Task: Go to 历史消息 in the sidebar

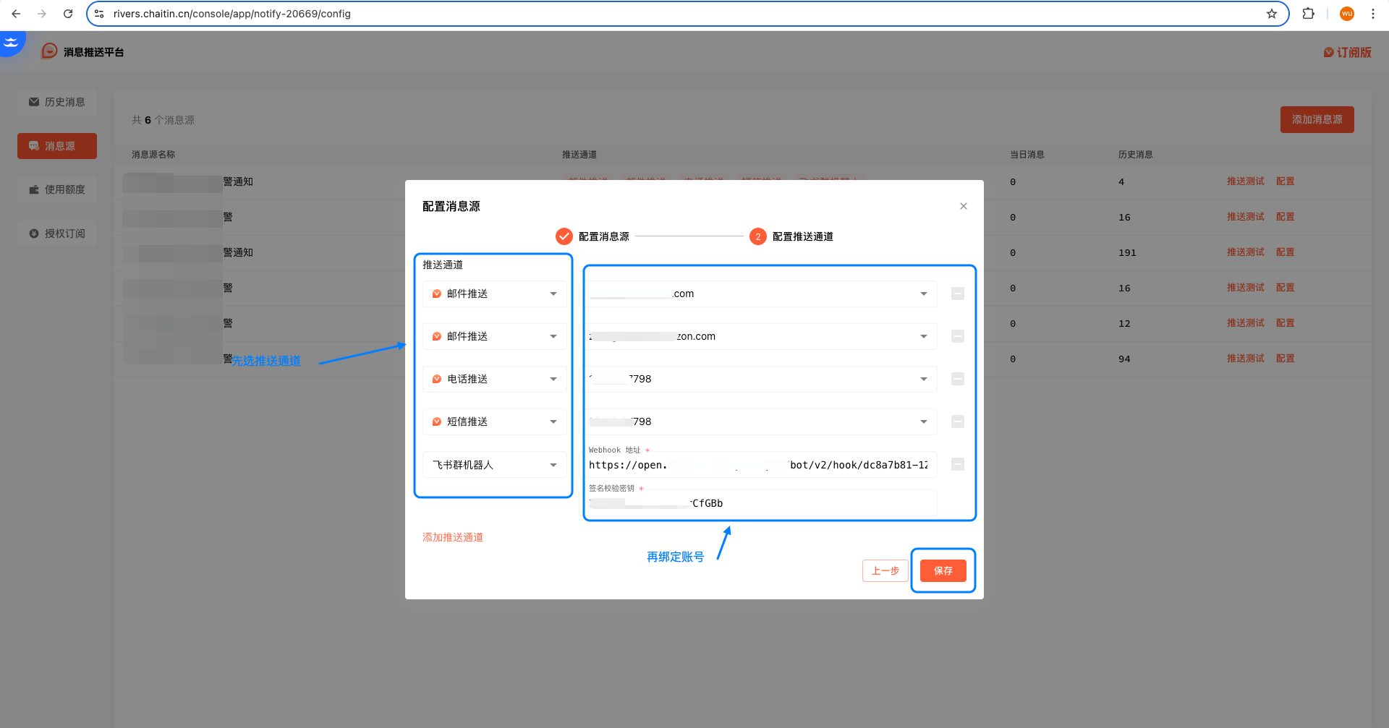Action: [x=57, y=102]
